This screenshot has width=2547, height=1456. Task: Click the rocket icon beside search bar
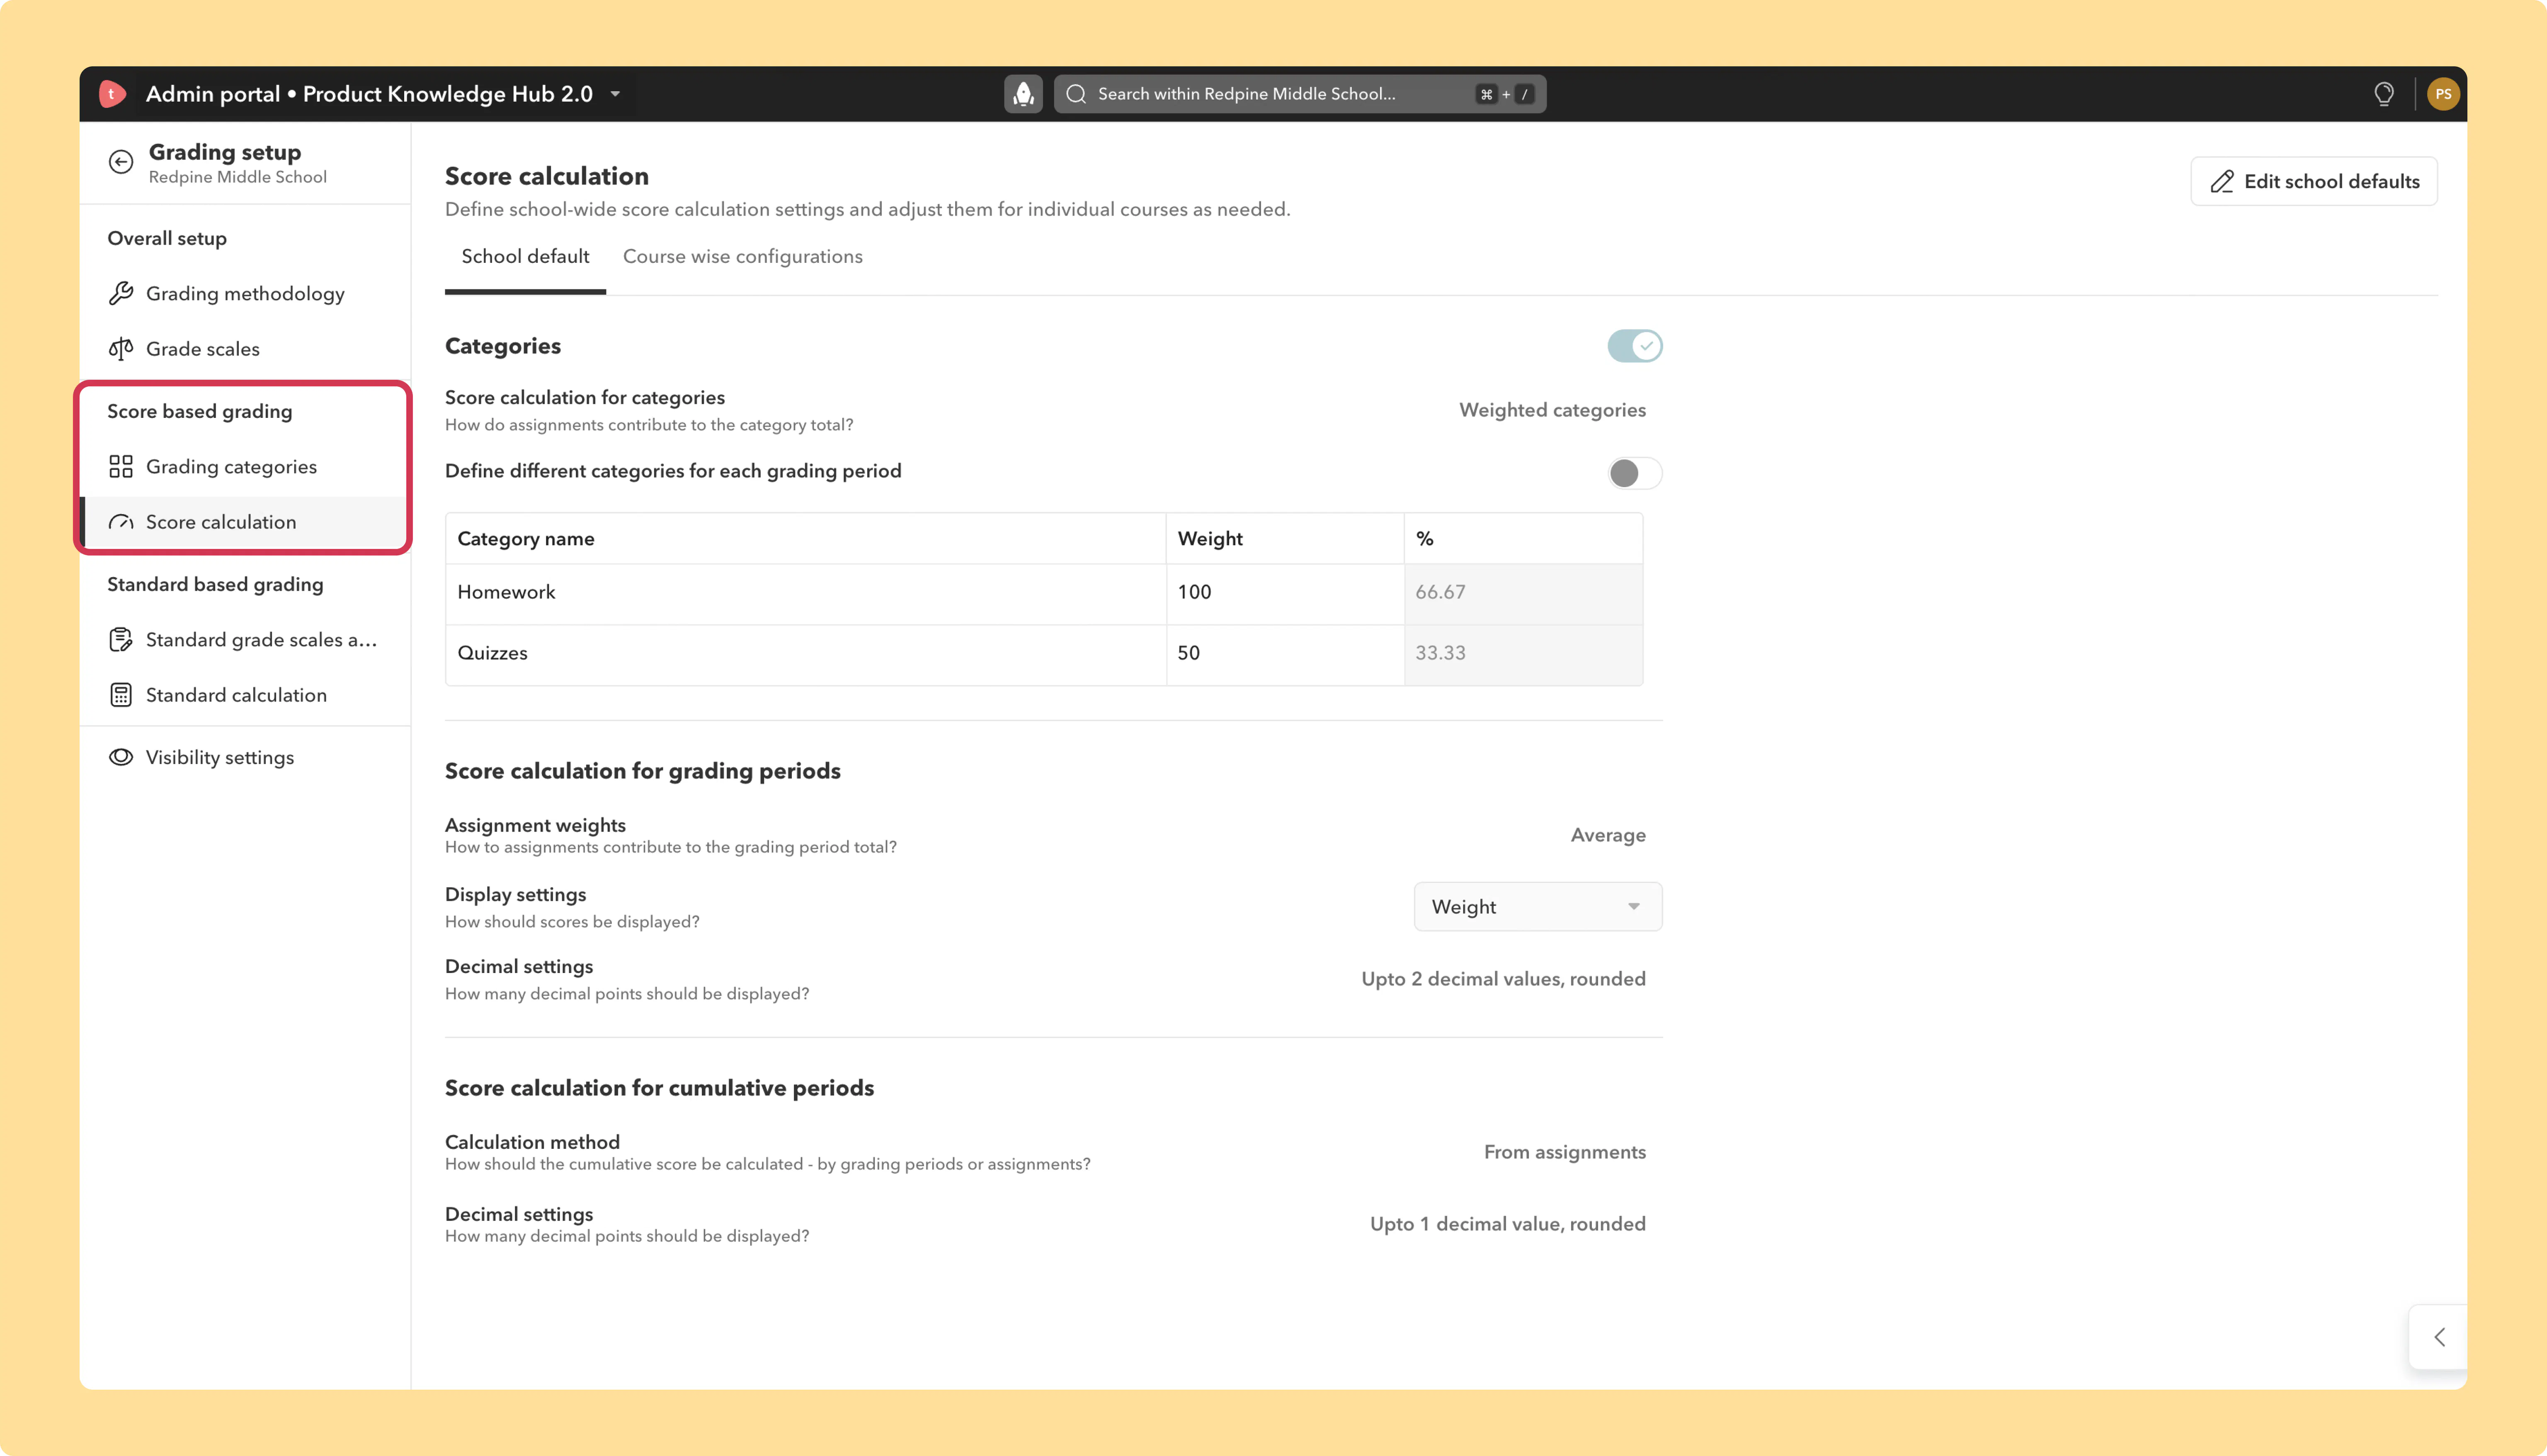[1023, 94]
